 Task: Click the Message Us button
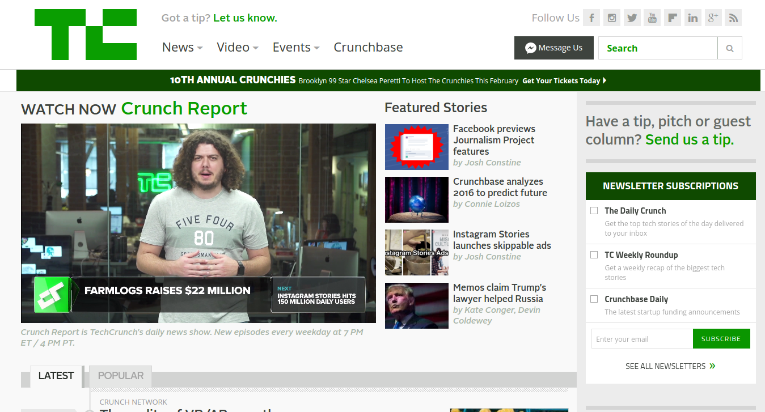pos(554,48)
